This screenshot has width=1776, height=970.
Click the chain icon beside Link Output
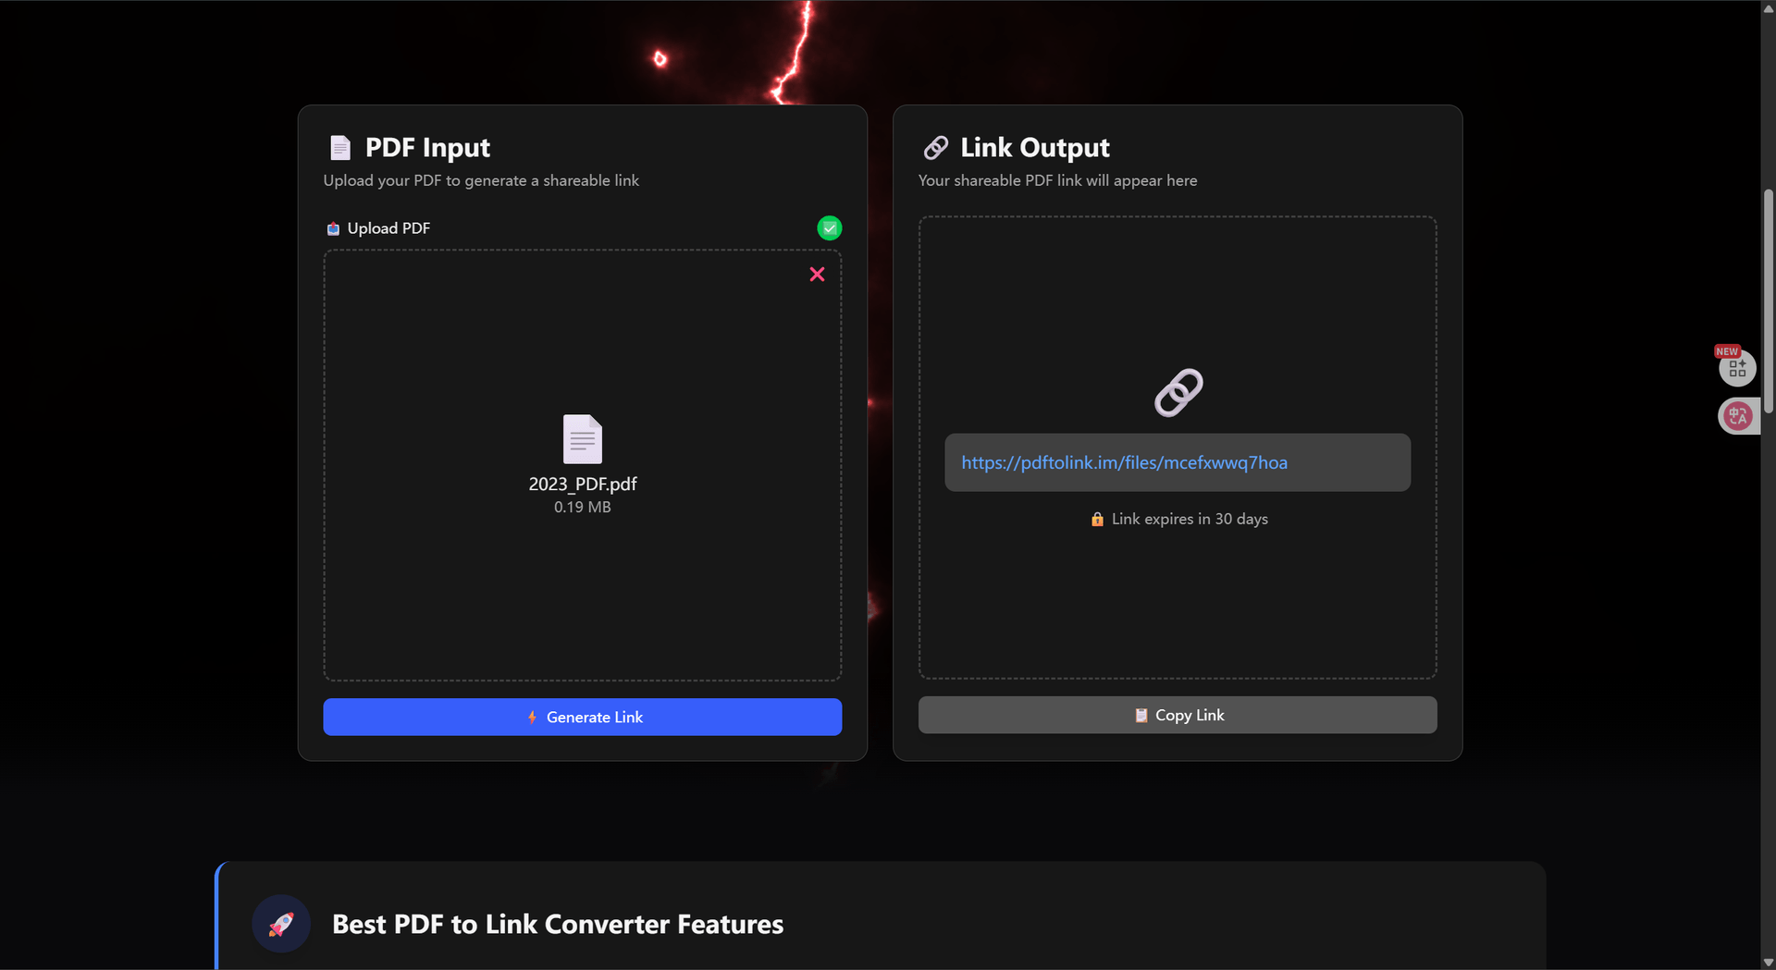[935, 148]
